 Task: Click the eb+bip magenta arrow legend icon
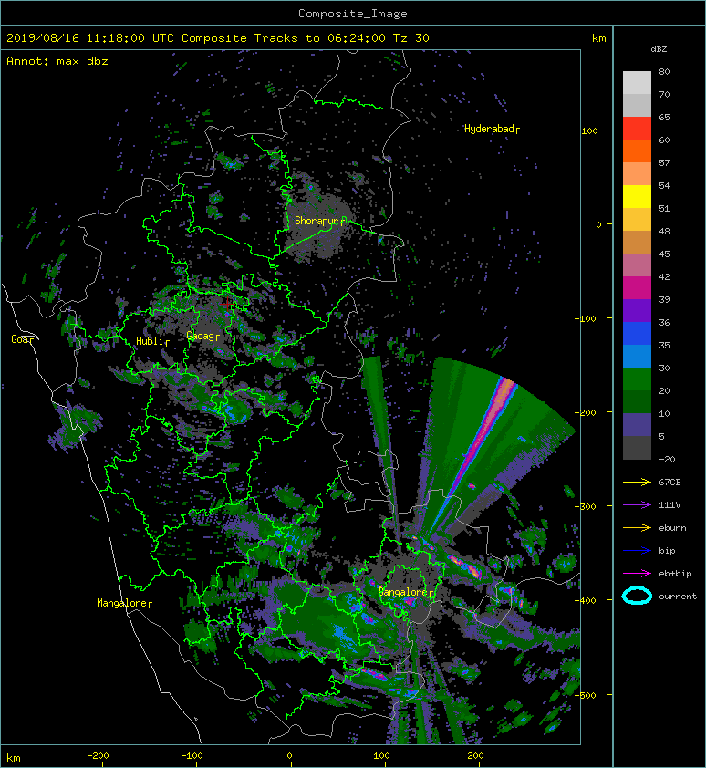point(637,574)
